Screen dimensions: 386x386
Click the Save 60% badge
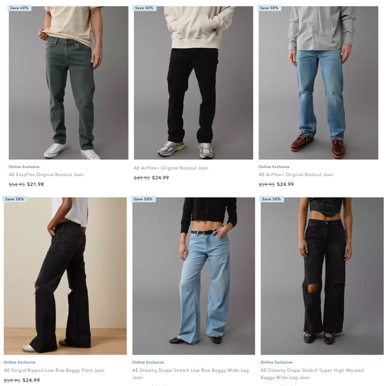coord(19,8)
